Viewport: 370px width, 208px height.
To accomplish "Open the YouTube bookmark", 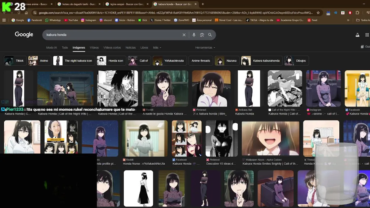I will click(71, 20).
